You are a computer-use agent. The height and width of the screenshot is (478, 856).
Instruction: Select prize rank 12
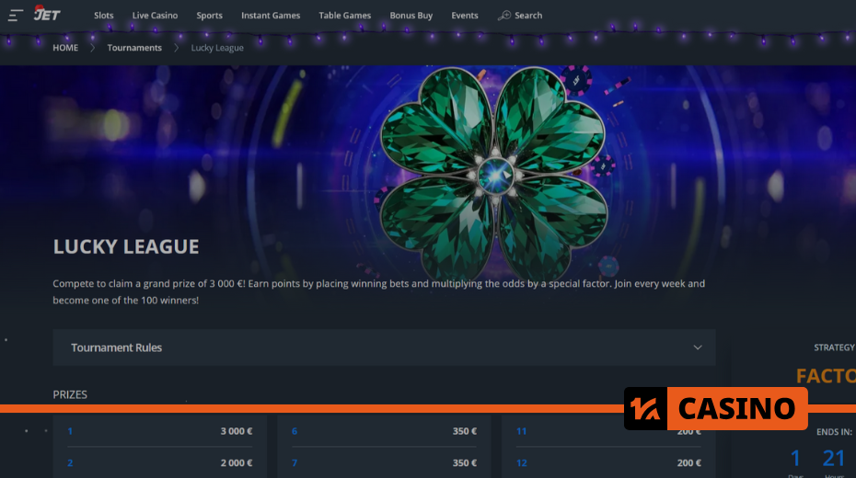(522, 462)
